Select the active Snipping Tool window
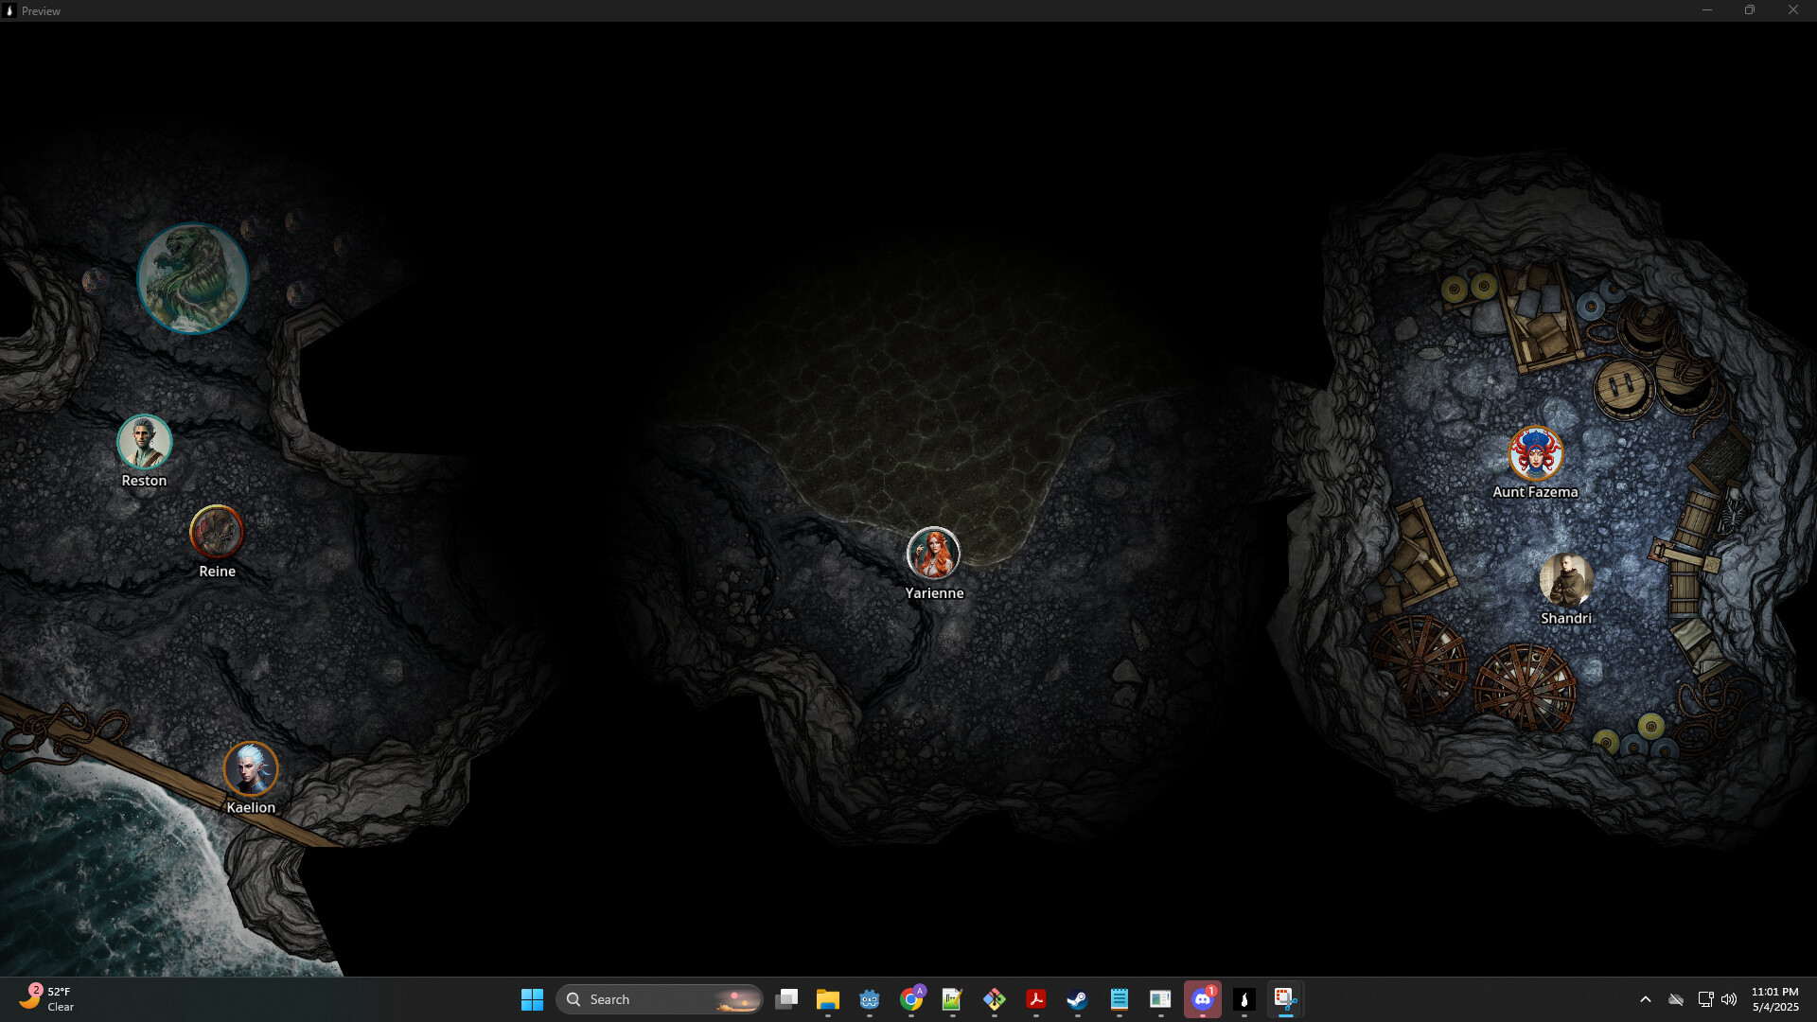The image size is (1817, 1022). [x=1286, y=999]
